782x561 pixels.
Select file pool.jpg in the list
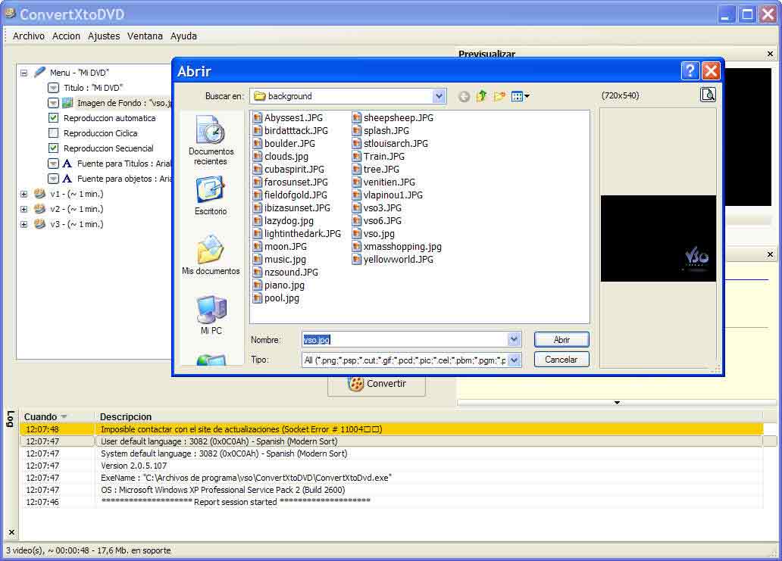coord(277,298)
